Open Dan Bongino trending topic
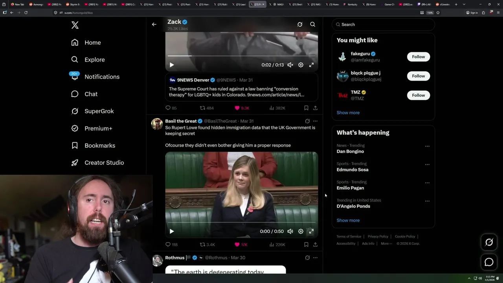503x283 pixels. pos(350,149)
